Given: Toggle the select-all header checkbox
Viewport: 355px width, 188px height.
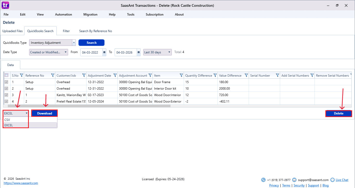Looking at the screenshot, I should [6, 75].
